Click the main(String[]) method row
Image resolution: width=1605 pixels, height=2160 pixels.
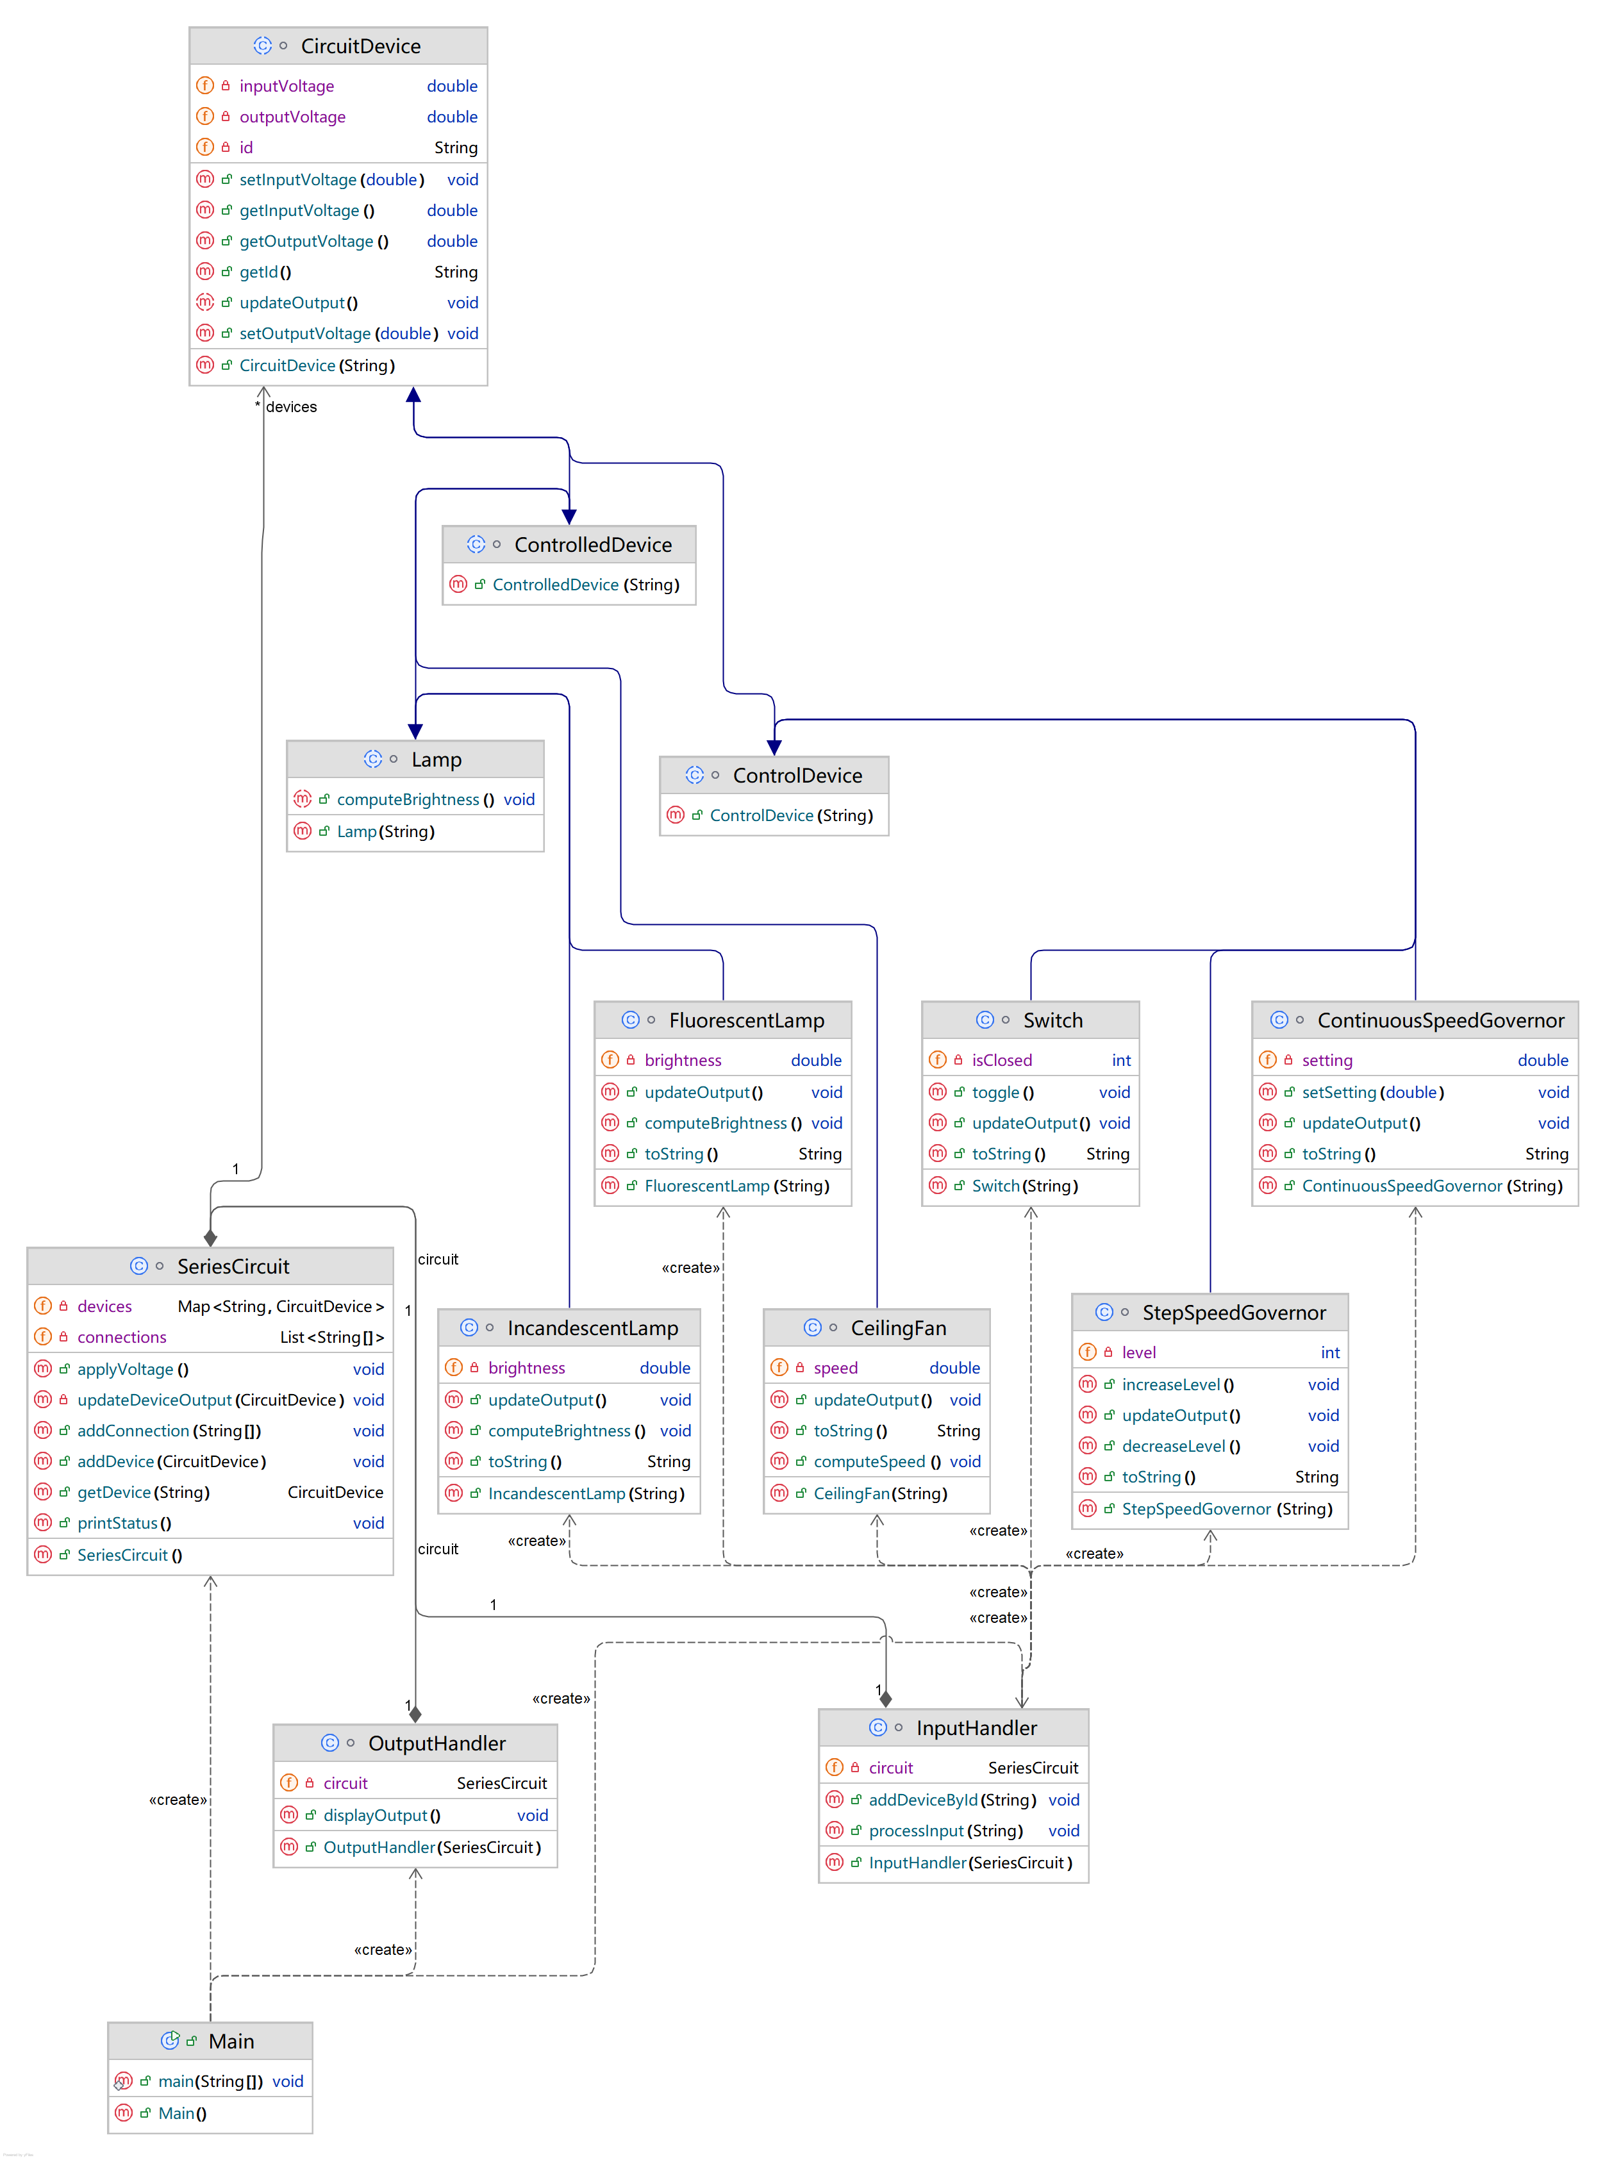pos(210,2081)
